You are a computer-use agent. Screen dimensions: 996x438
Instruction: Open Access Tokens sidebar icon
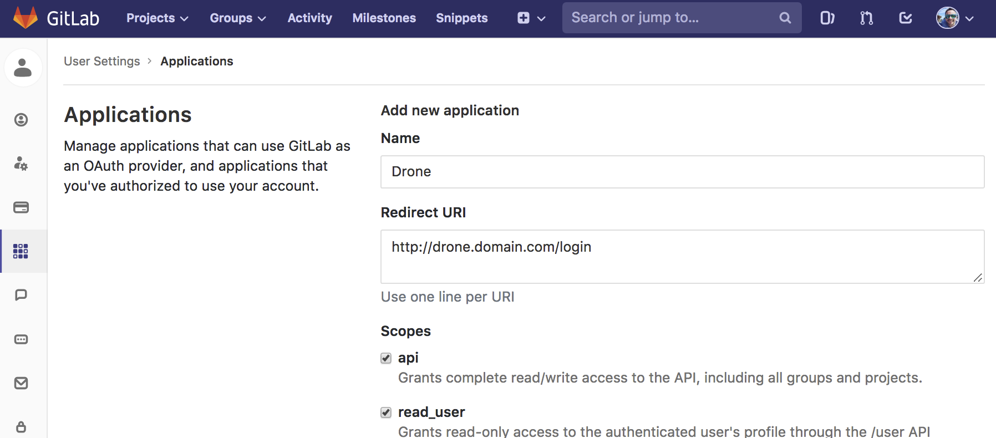pos(21,339)
